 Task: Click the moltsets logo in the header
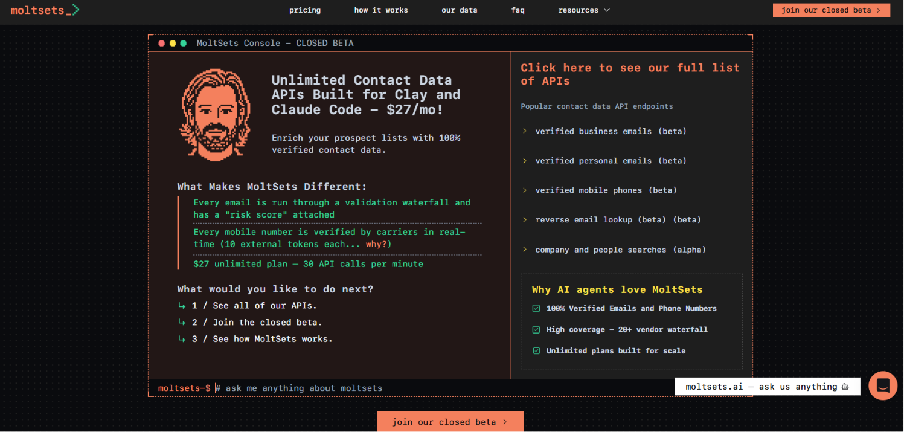click(45, 10)
